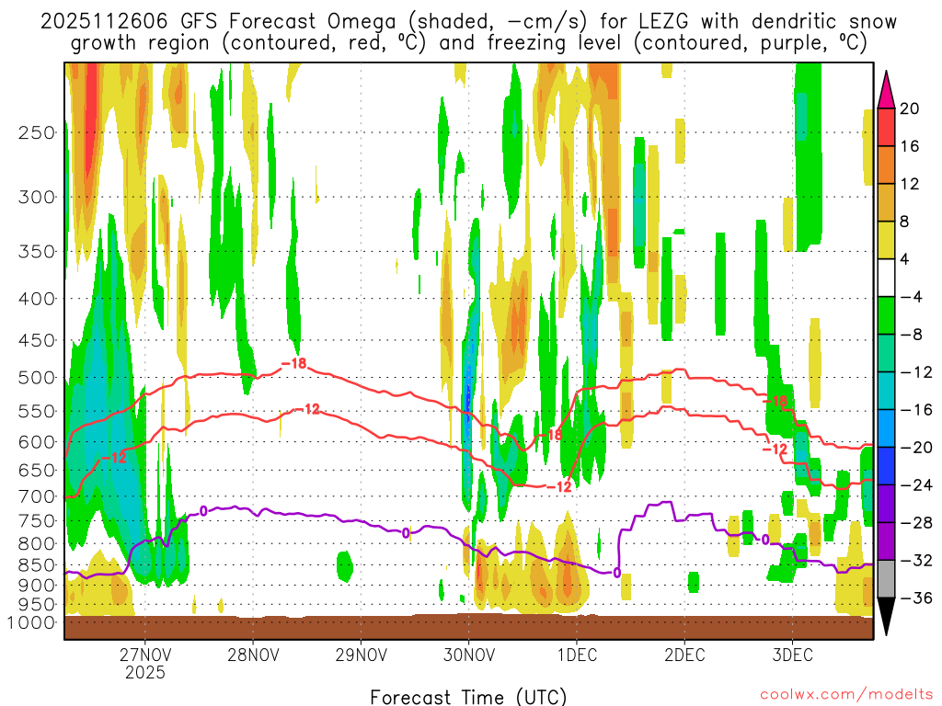Choose the purple colorbar segment between -24 and -28

tap(887, 504)
